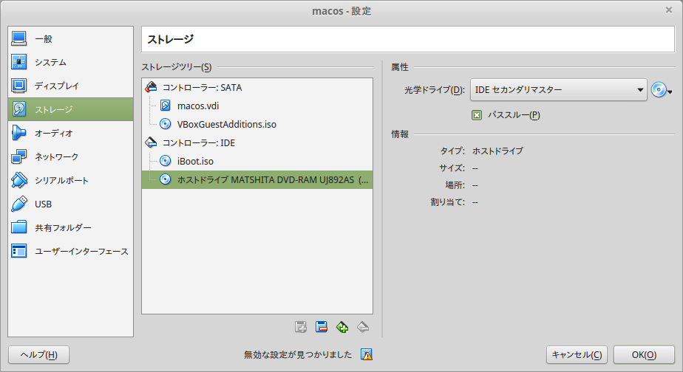Click the disc icon of VBoxGuestAdditions.iso
This screenshot has width=683, height=372.
click(165, 124)
